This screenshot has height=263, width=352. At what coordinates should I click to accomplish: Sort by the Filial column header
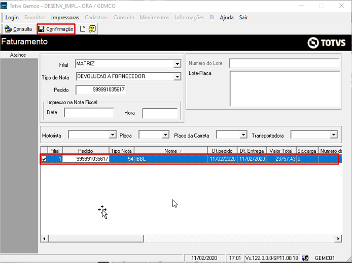pyautogui.click(x=55, y=151)
